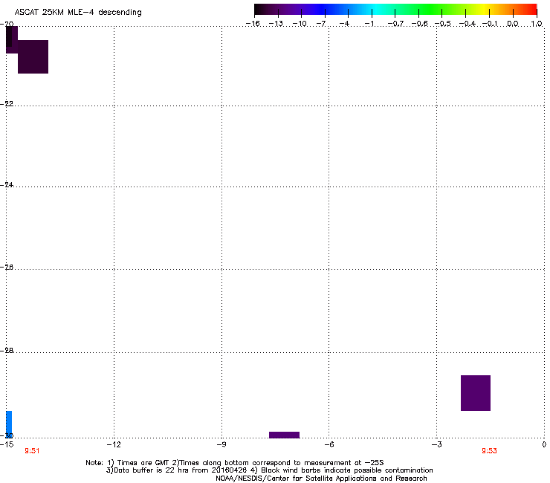Click the -0.5 colorbar label
Screen dimensions: 550x483
[443, 24]
